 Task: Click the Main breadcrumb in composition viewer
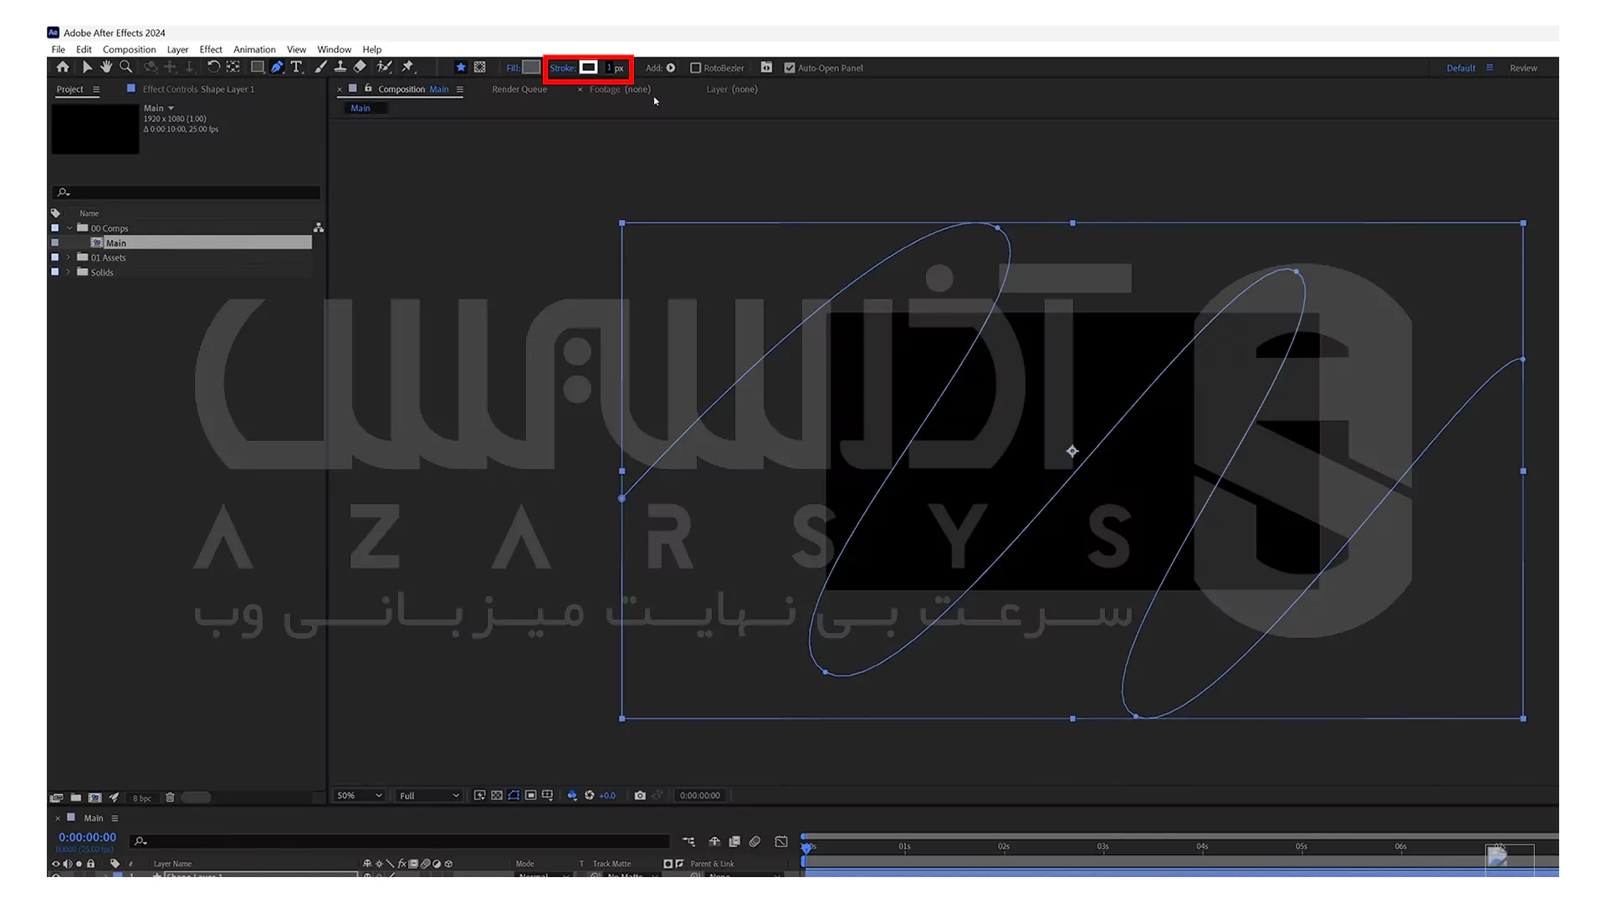[361, 108]
